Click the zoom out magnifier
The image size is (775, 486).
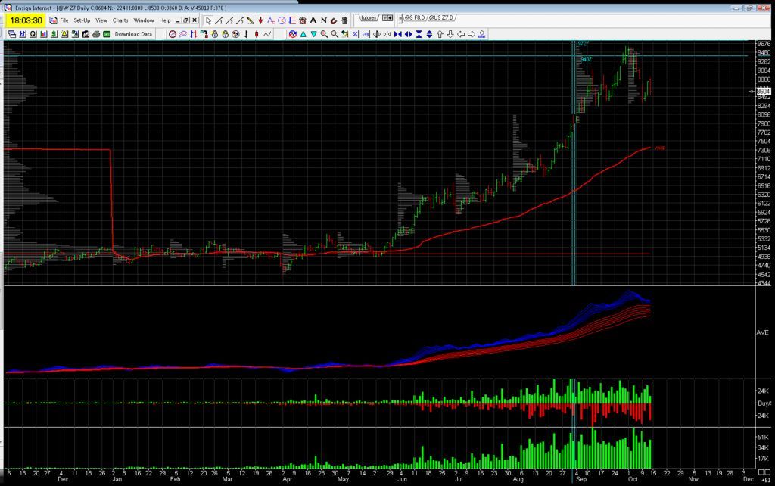[335, 34]
